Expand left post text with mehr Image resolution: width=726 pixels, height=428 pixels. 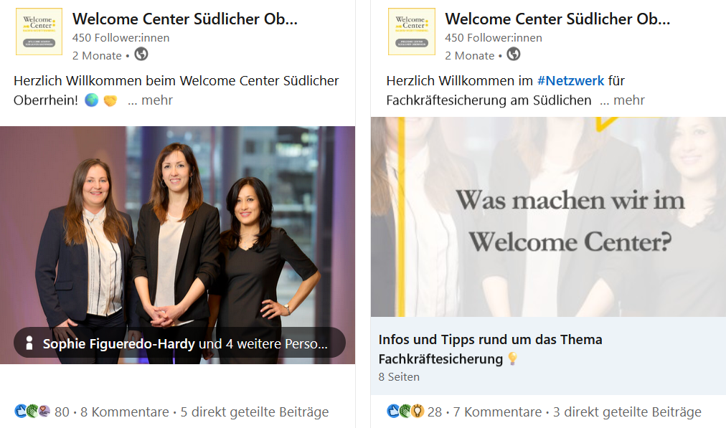click(x=151, y=100)
